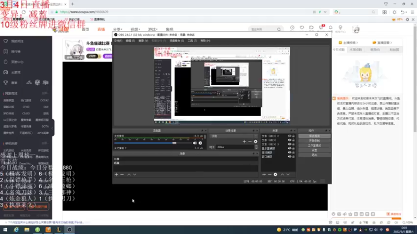This screenshot has height=234, width=417.
Task: Toggle visibility of 显示器捕获 source
Action: pyautogui.click(x=290, y=148)
